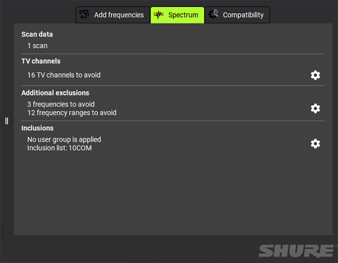Click '16 TV channels to avoid' text
The height and width of the screenshot is (263, 338).
tap(64, 75)
